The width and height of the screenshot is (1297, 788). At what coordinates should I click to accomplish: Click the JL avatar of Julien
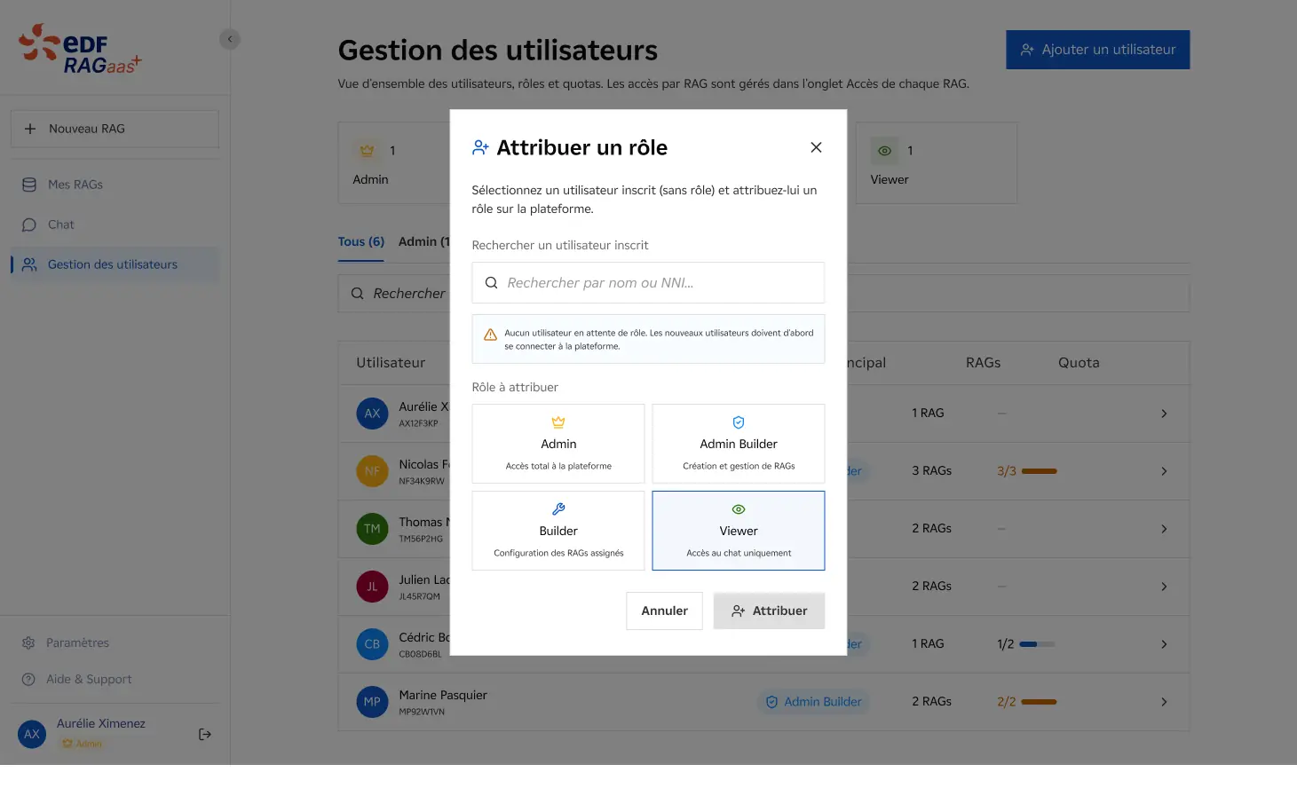(x=372, y=587)
